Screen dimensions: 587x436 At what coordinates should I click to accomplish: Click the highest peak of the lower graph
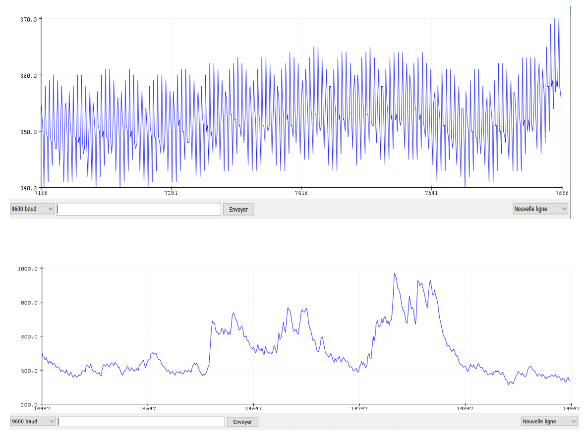point(395,274)
